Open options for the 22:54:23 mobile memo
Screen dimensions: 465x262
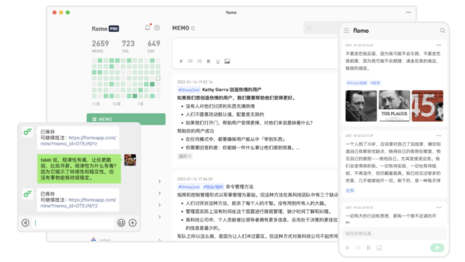439,45
